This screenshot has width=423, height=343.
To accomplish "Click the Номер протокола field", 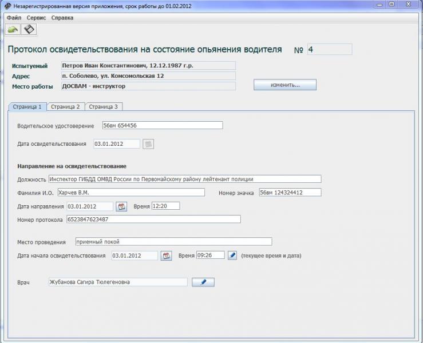I will 153,219.
